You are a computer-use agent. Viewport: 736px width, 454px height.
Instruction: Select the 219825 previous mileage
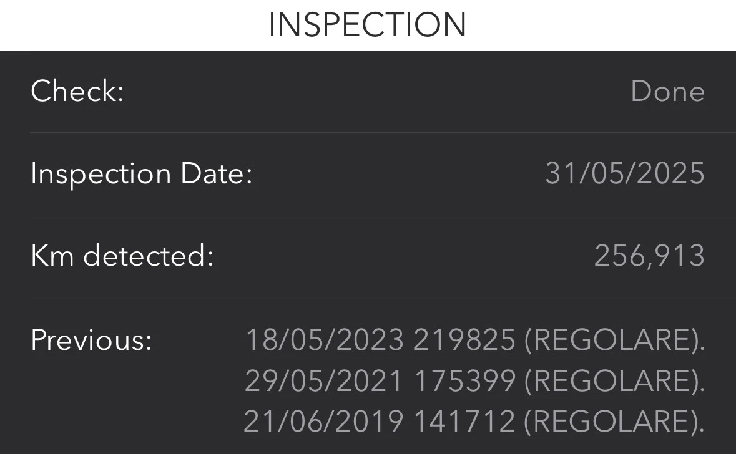tap(464, 340)
